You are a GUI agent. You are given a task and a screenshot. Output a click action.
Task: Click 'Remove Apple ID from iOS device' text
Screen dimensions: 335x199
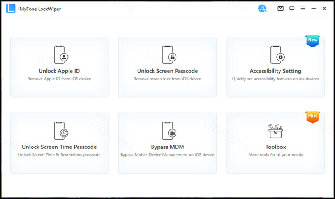[59, 79]
